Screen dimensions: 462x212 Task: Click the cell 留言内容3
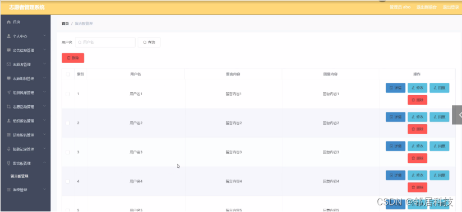point(234,152)
